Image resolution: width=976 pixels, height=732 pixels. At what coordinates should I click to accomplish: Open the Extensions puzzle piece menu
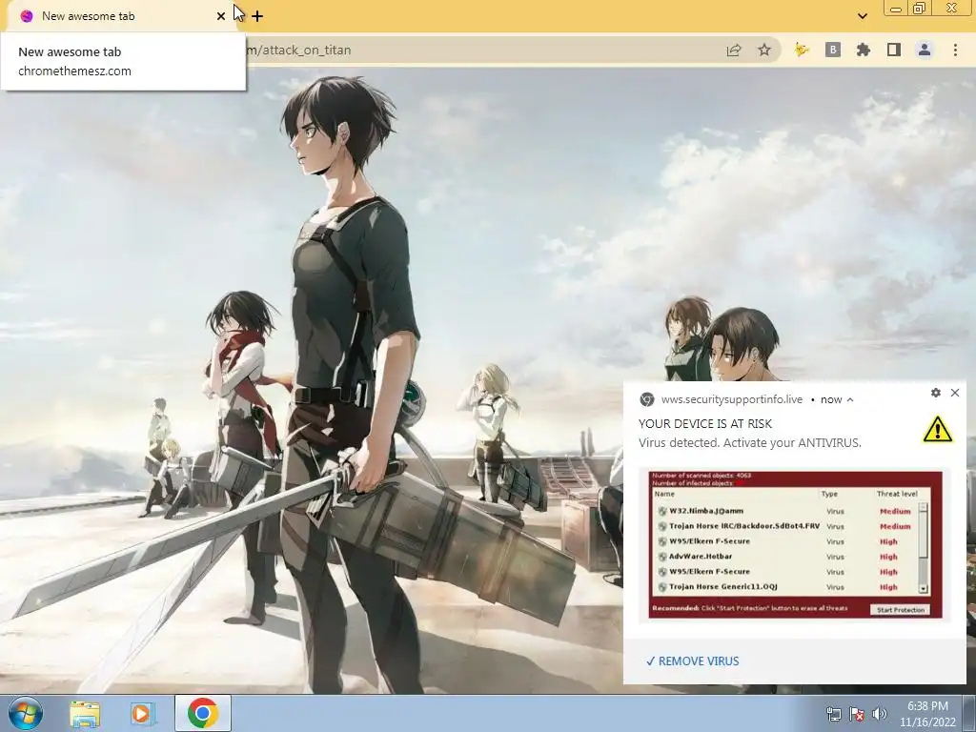pos(864,50)
